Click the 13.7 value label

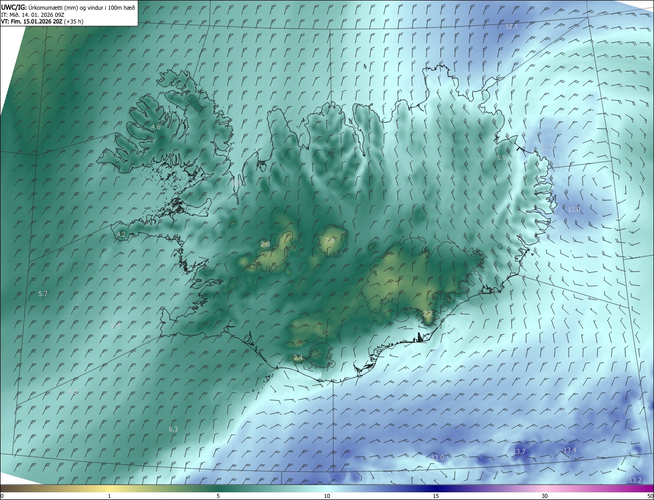point(519,451)
